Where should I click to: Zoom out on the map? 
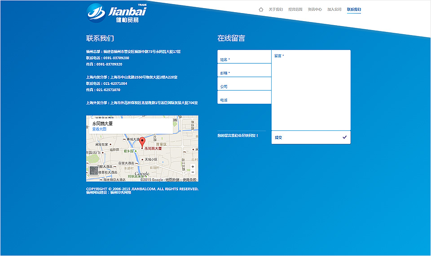pos(193,172)
